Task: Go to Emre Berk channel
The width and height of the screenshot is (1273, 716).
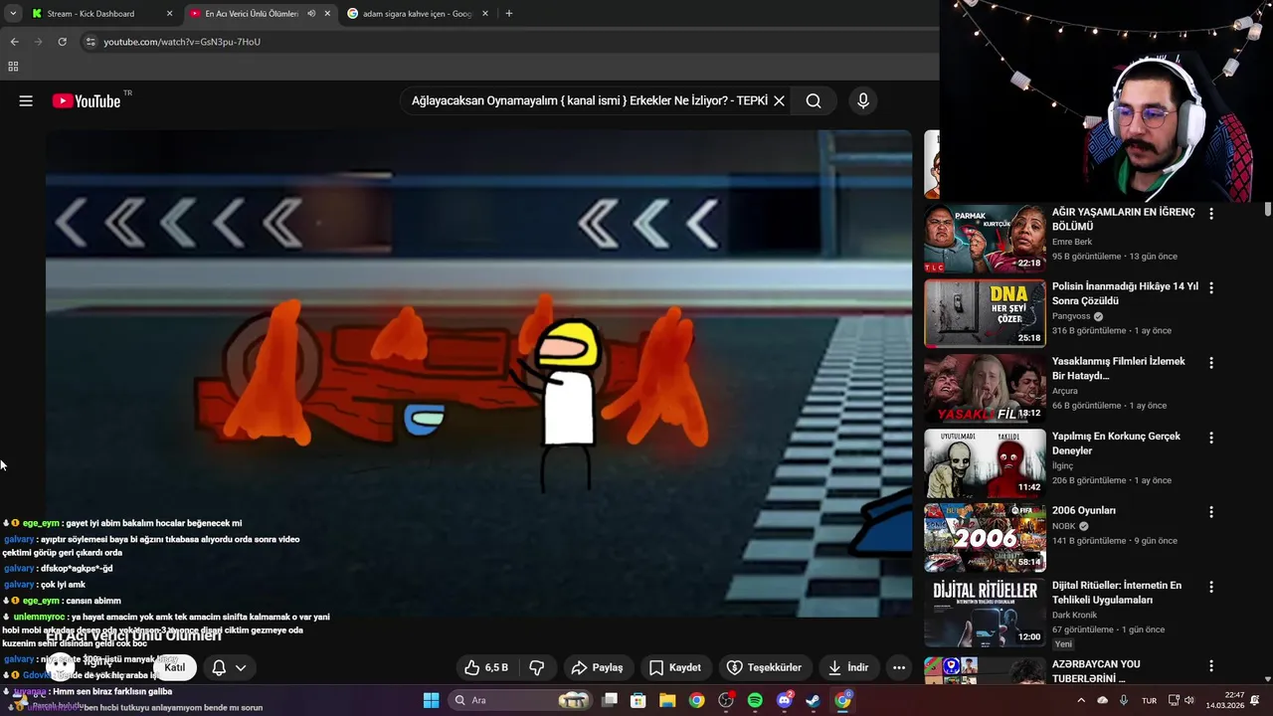Action: [x=1072, y=242]
